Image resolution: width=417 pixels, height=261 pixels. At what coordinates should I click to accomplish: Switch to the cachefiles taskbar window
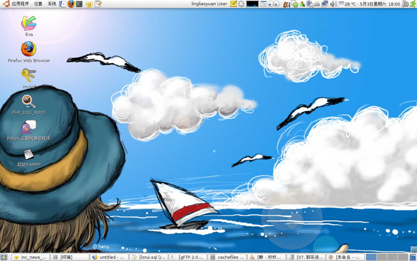pos(227,257)
